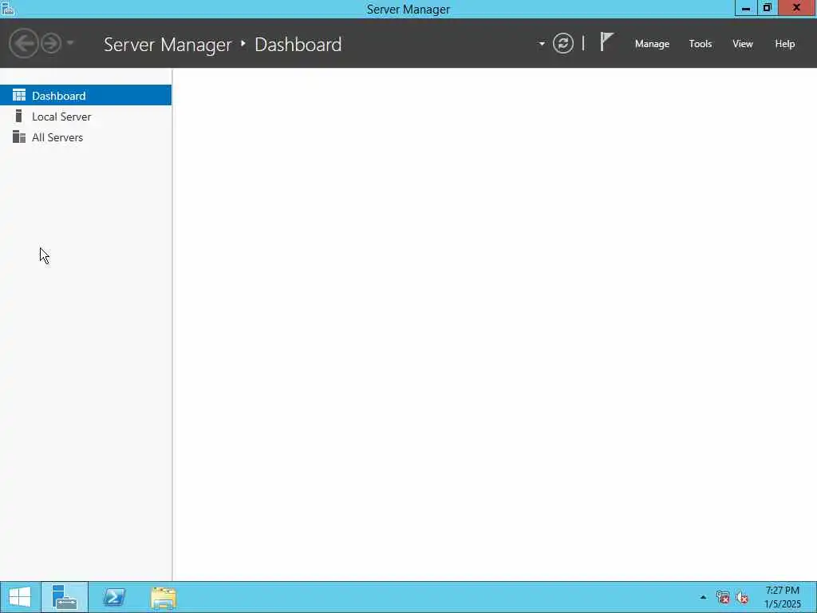Screen dimensions: 817x613
Task: Click the muted volume tray icon
Action: [x=742, y=597]
